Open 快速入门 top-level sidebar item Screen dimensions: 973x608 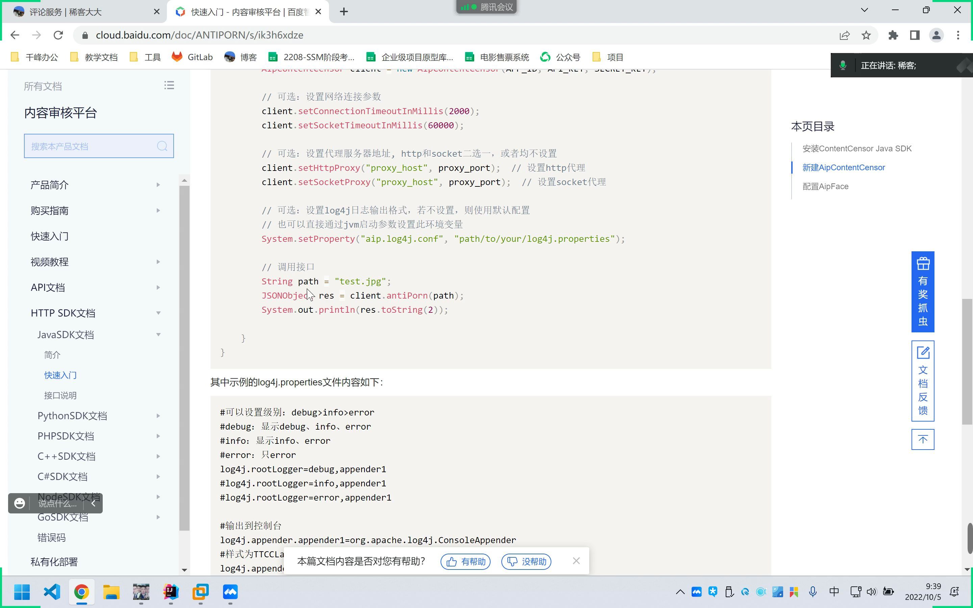(x=49, y=236)
